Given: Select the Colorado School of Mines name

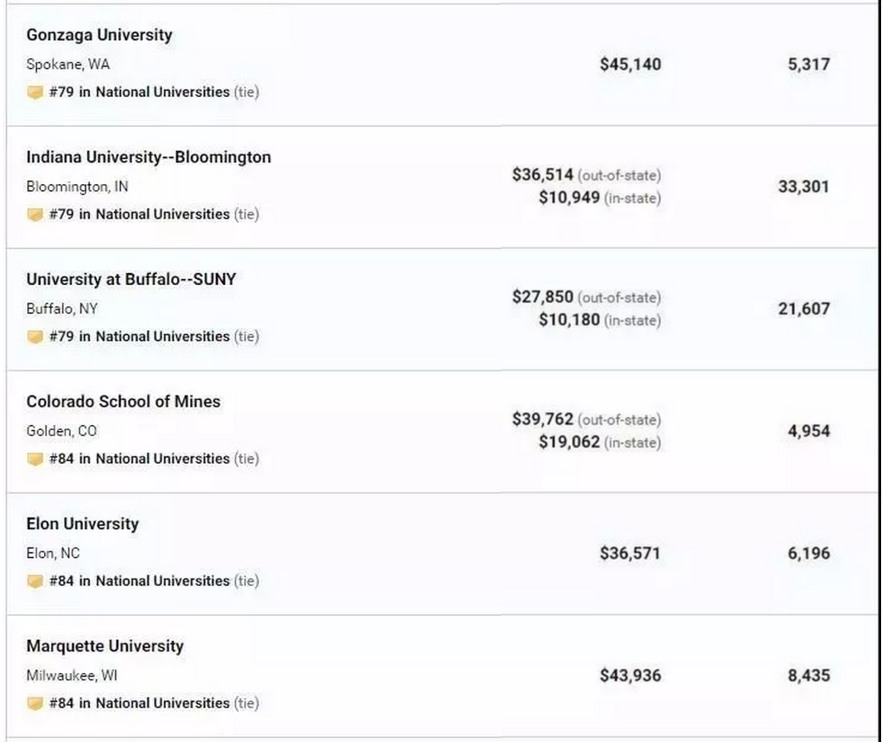Looking at the screenshot, I should (124, 402).
